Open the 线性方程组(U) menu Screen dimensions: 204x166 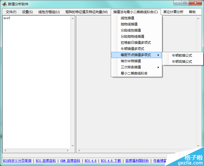coord(49,12)
